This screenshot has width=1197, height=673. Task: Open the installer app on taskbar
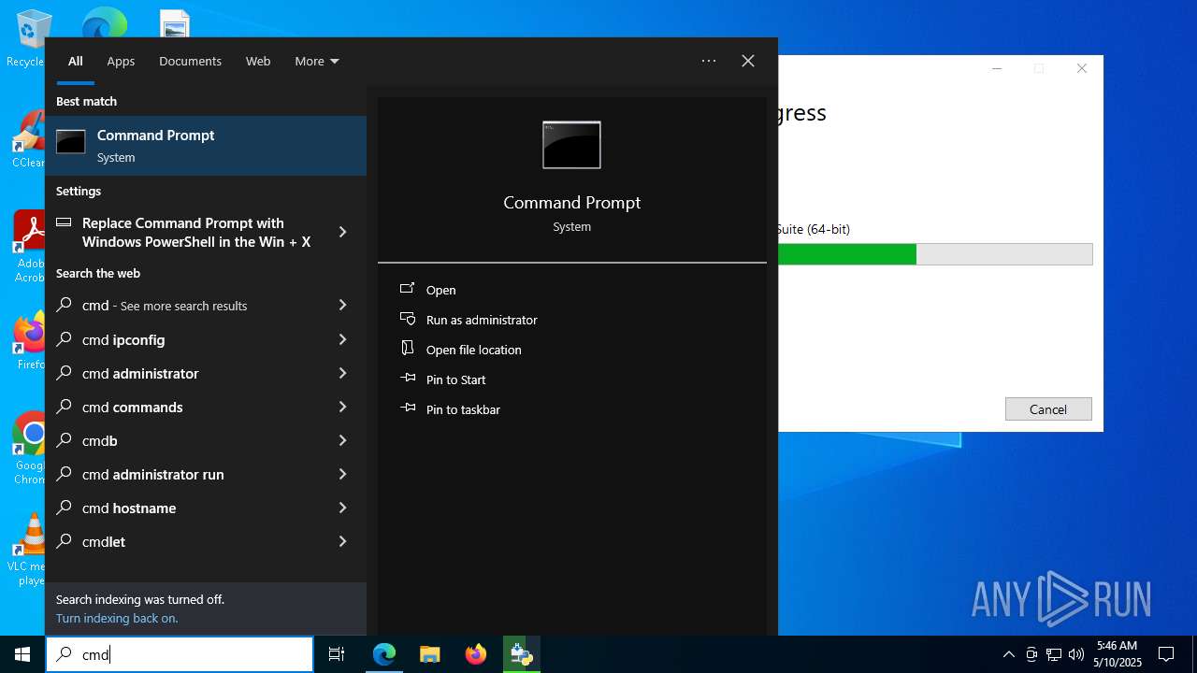tap(521, 654)
